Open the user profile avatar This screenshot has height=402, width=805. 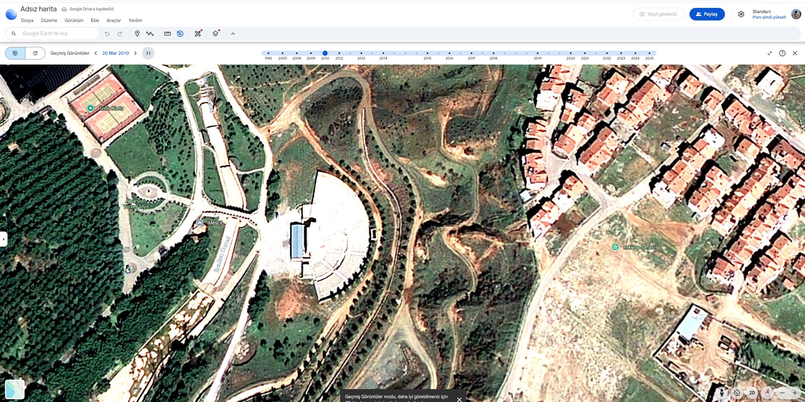tap(796, 14)
